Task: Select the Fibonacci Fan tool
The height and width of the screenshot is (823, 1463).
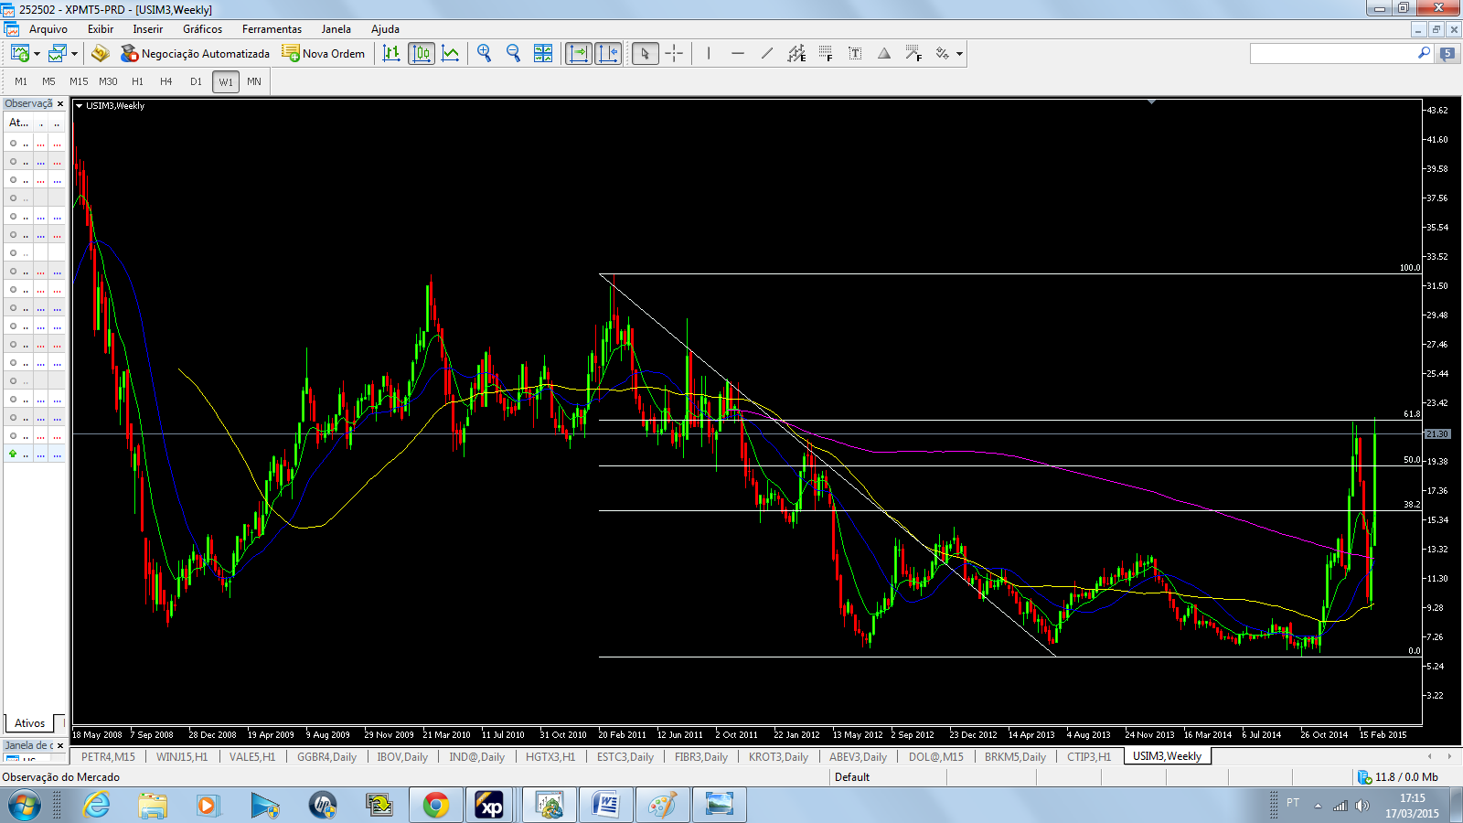Action: tap(913, 53)
